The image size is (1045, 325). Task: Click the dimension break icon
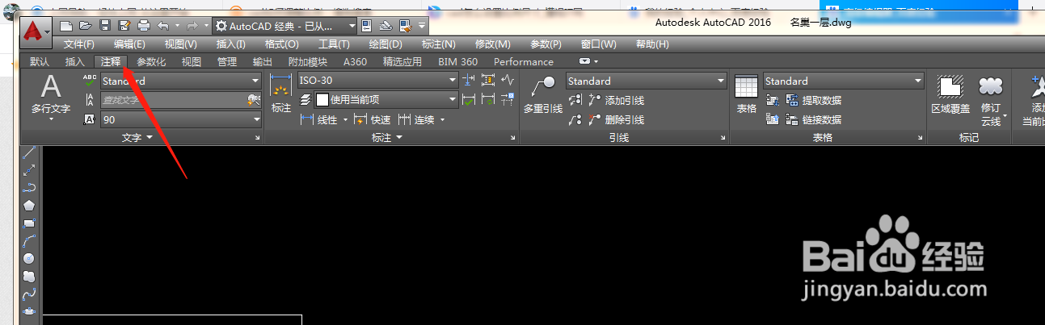coord(469,80)
